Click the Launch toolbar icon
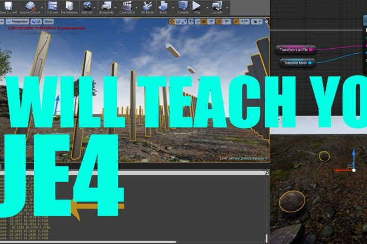Image resolution: width=367 pixels, height=244 pixels. (217, 6)
